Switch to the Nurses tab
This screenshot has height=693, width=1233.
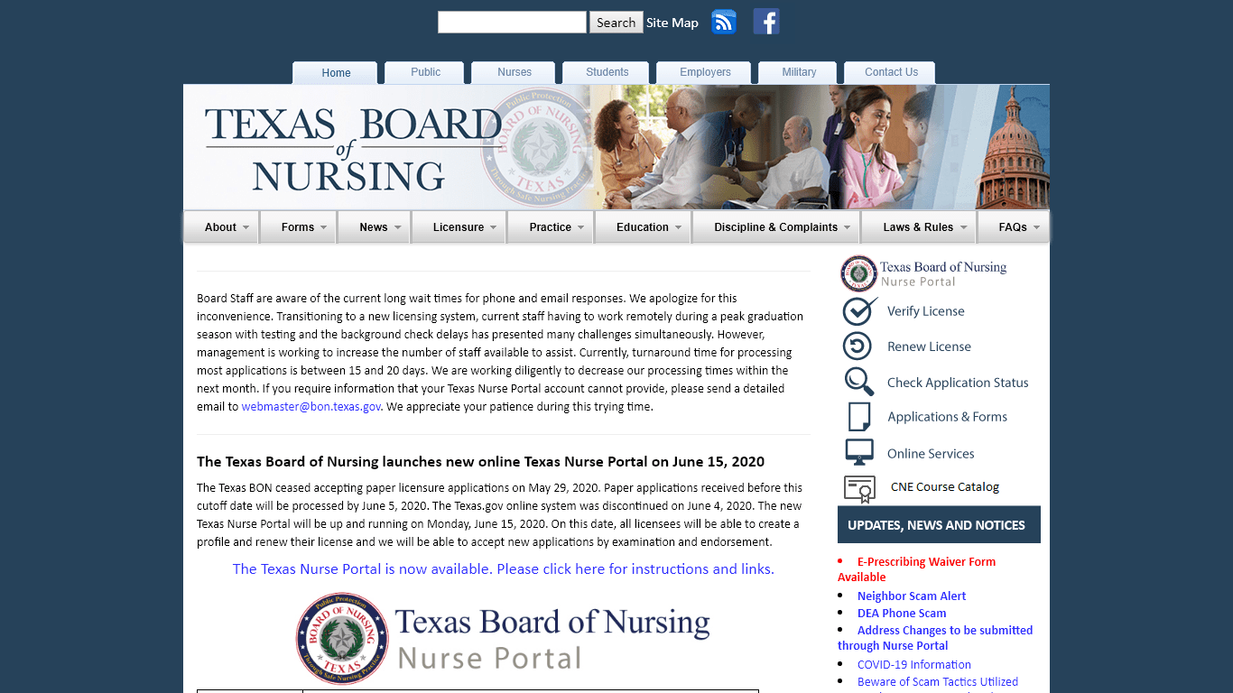[x=515, y=72]
